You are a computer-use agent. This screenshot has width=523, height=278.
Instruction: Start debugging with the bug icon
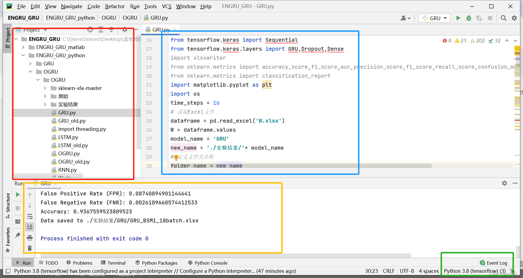coord(469,18)
